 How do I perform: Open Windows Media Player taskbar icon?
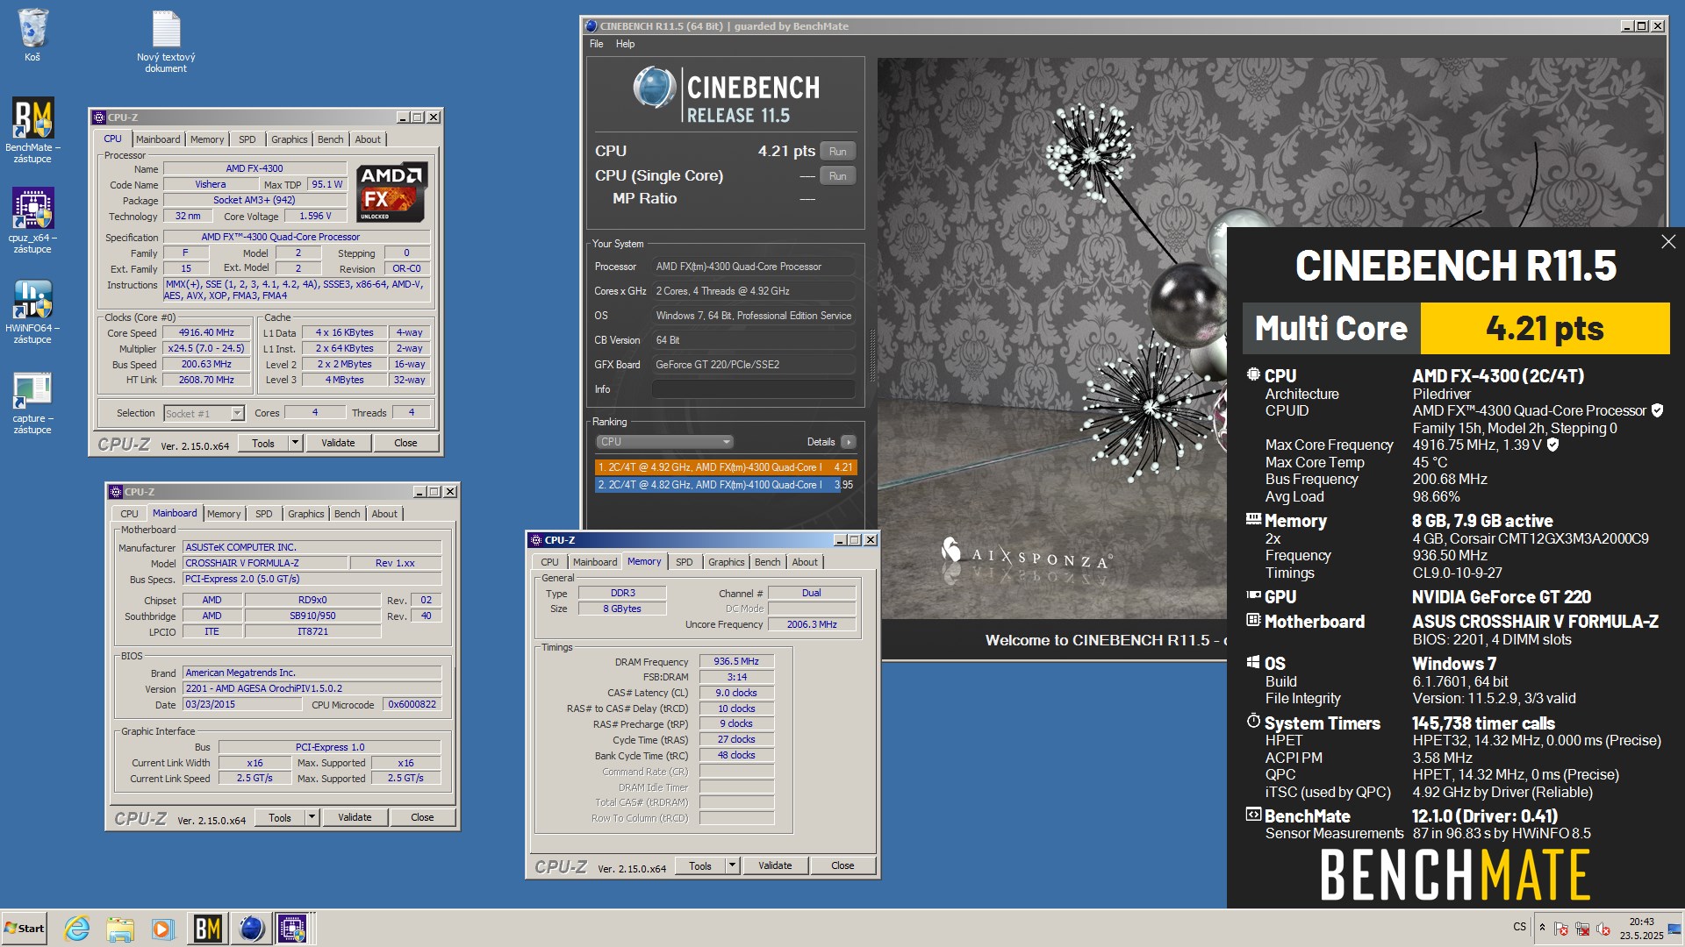point(163,928)
